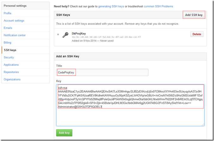Open the Repositories settings
This screenshot has height=141, width=214.
tap(11, 72)
